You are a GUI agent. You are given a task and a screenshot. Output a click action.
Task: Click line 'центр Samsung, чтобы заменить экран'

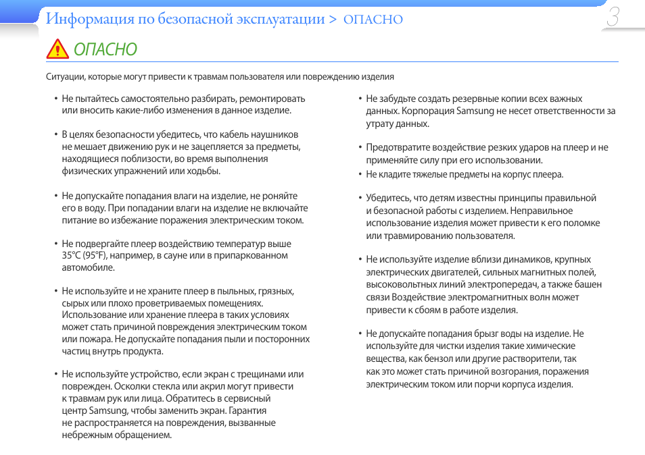(164, 410)
